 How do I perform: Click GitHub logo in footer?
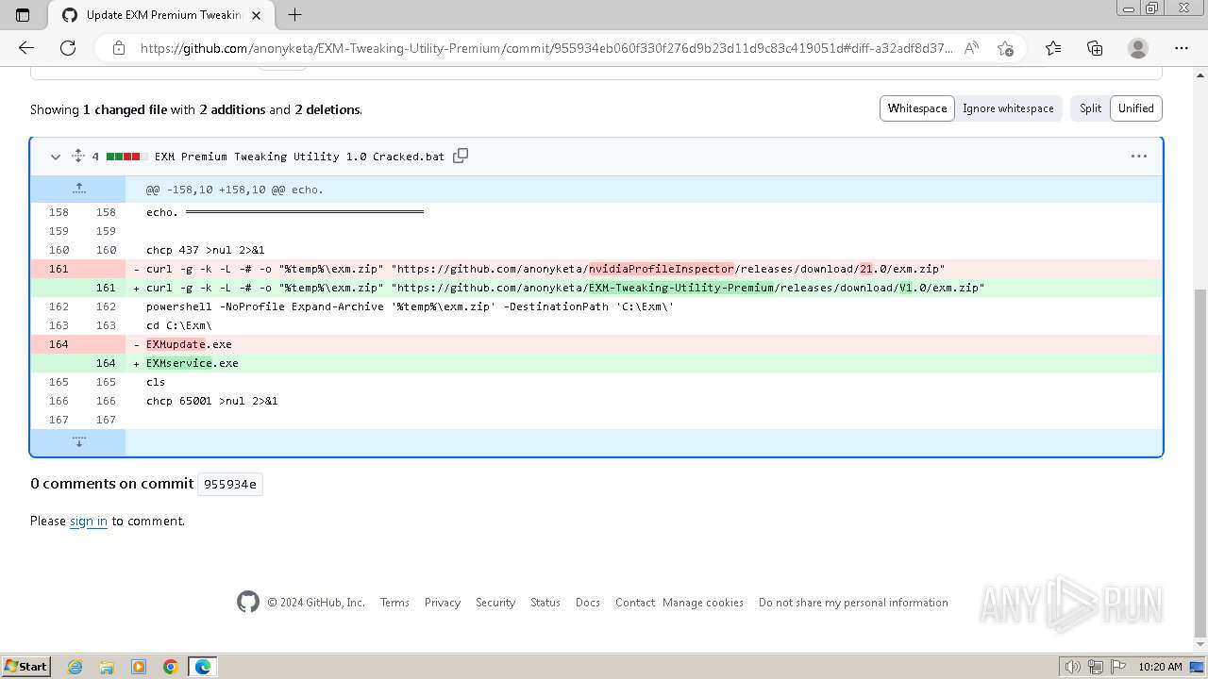tap(248, 602)
